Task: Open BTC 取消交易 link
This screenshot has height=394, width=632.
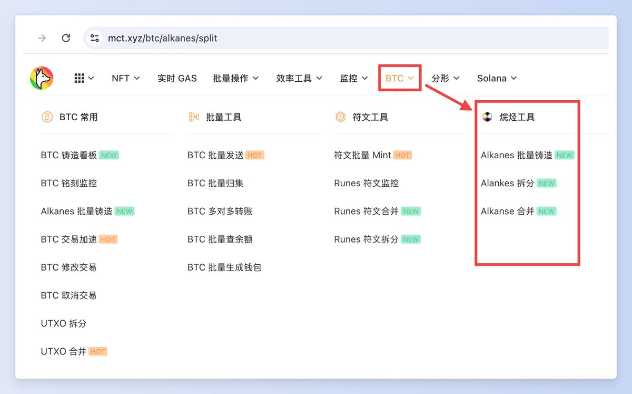Action: click(x=69, y=295)
